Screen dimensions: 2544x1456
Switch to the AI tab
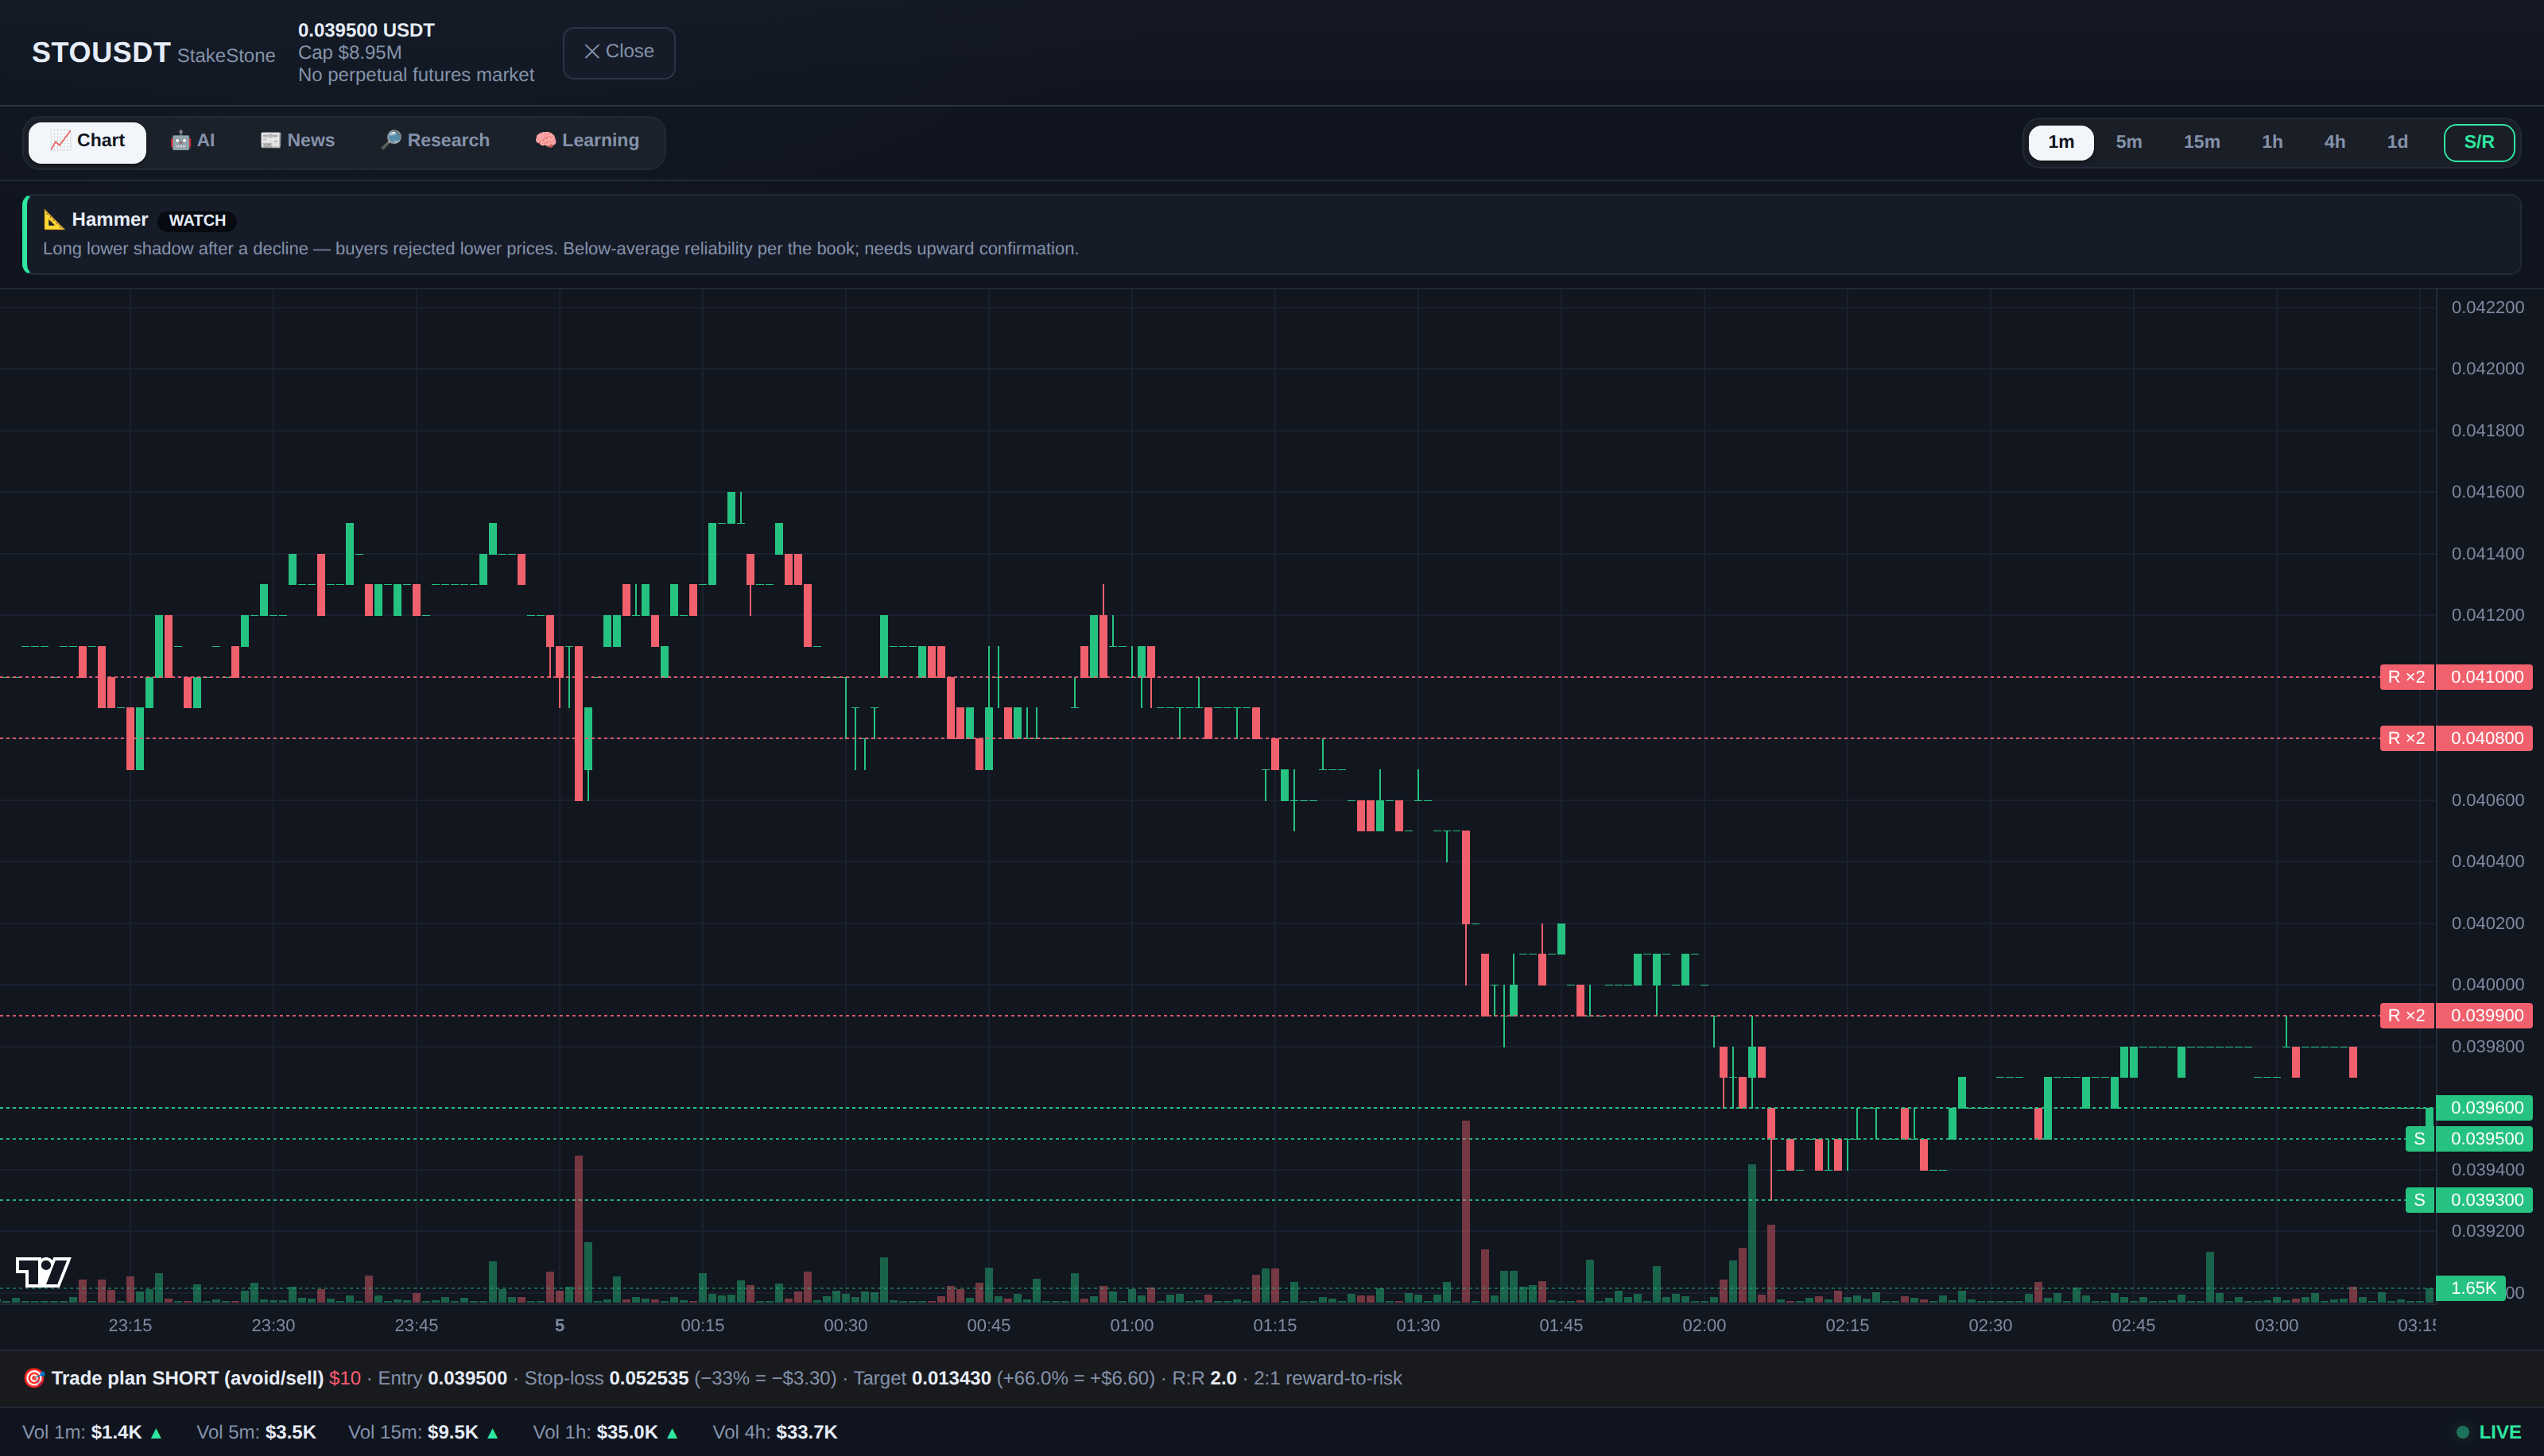pyautogui.click(x=192, y=141)
